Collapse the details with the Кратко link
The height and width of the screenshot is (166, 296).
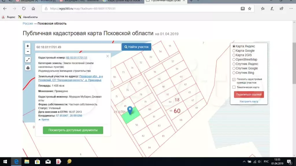coord(45,120)
